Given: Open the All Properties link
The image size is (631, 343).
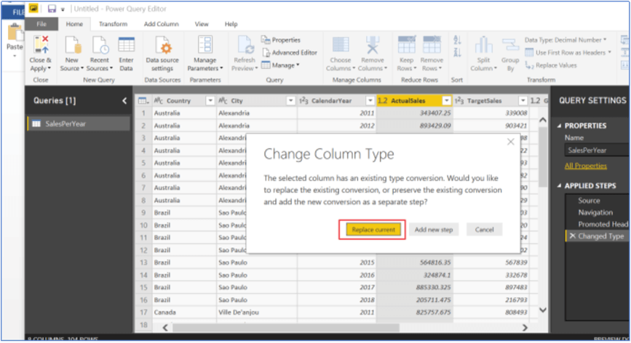Looking at the screenshot, I should 586,166.
